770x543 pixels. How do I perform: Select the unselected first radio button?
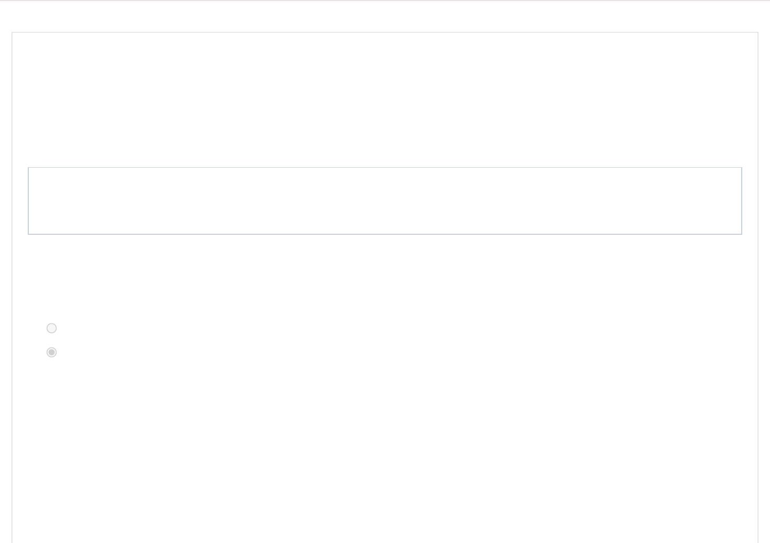point(51,328)
